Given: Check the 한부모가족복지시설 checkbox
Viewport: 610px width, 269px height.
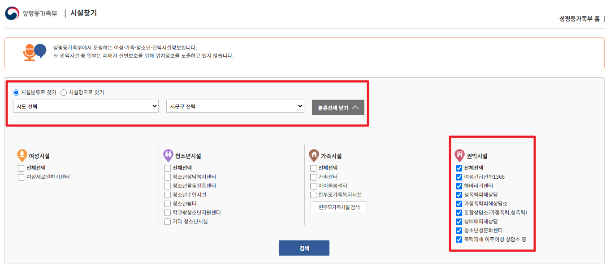Looking at the screenshot, I should [313, 195].
